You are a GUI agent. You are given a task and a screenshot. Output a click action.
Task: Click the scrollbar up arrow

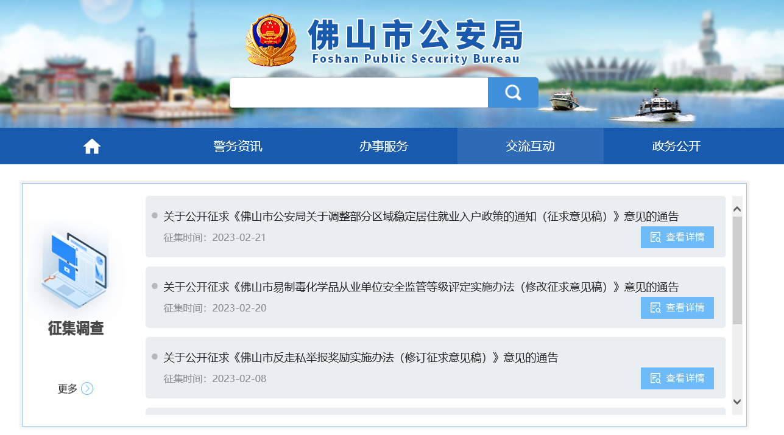(737, 209)
